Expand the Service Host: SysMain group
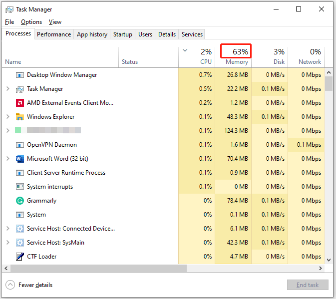 coord(8,242)
